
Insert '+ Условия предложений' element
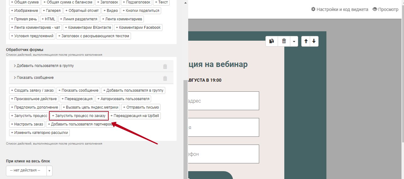tap(32, 36)
